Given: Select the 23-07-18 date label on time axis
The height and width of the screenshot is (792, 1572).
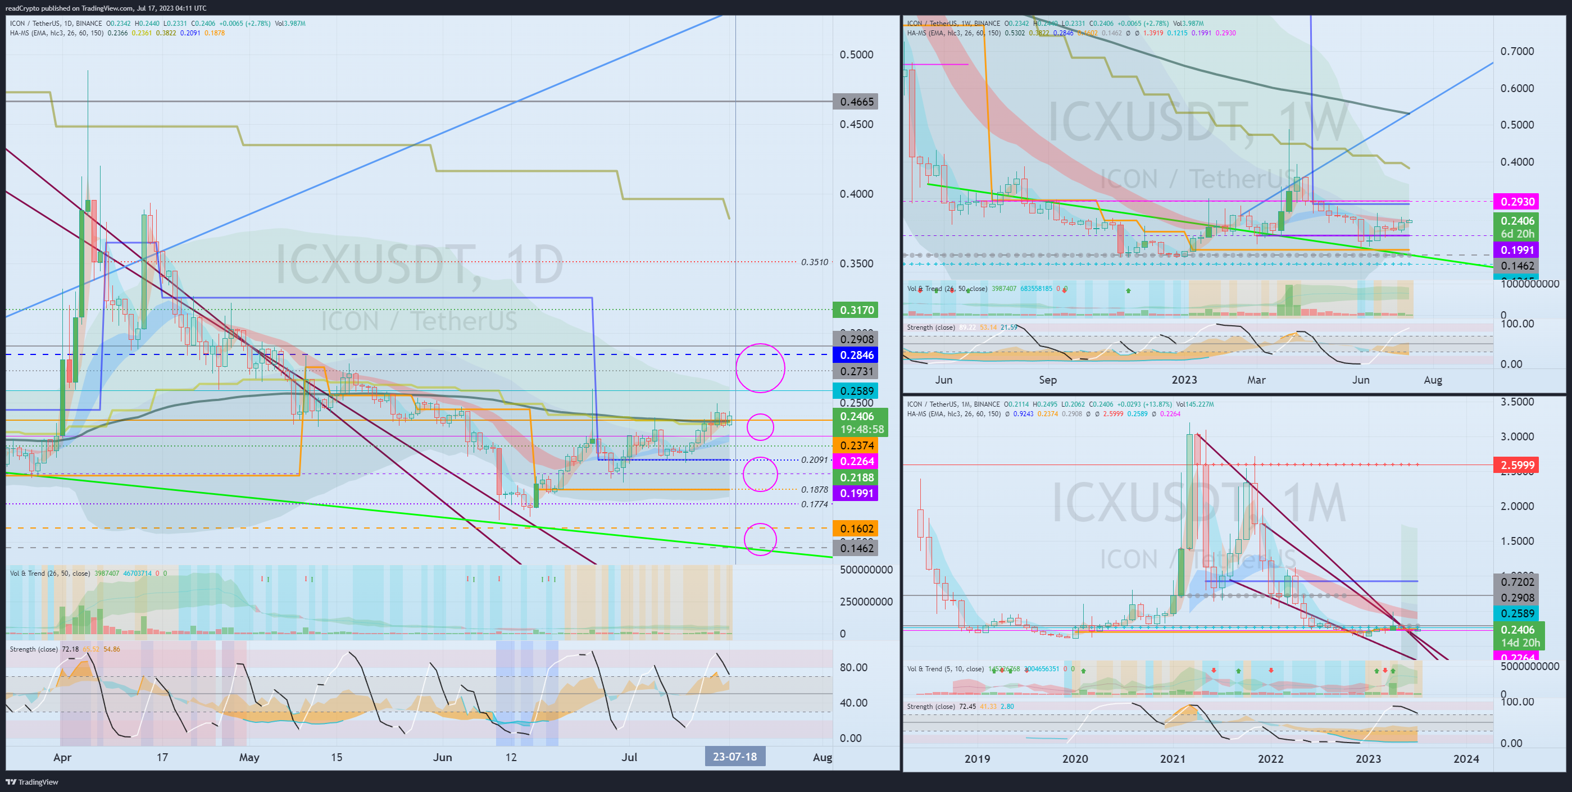Looking at the screenshot, I should pyautogui.click(x=735, y=757).
